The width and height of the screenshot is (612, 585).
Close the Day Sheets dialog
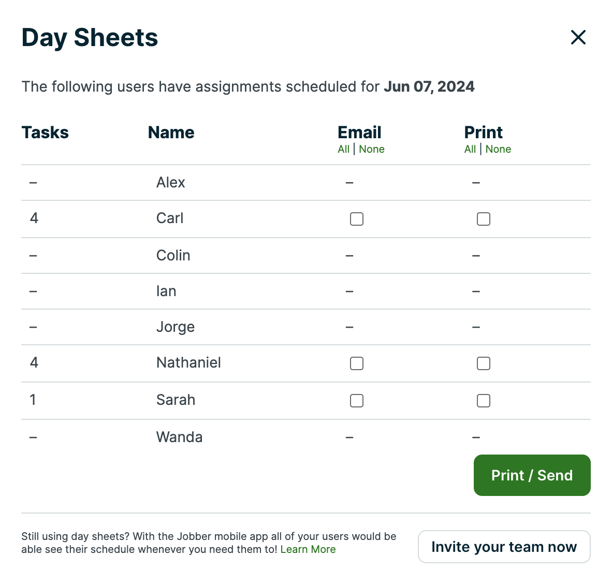click(578, 37)
